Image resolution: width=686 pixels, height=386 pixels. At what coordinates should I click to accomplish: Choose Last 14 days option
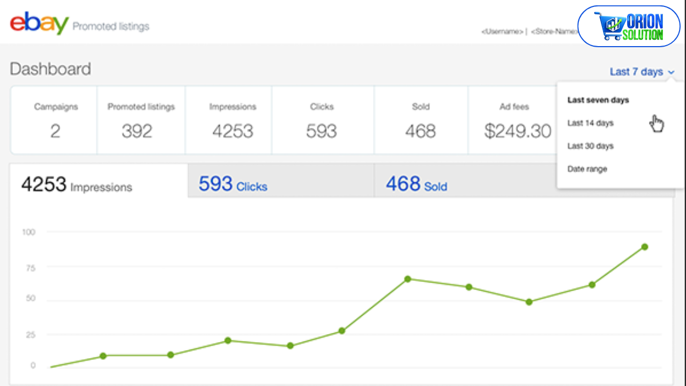(x=590, y=123)
